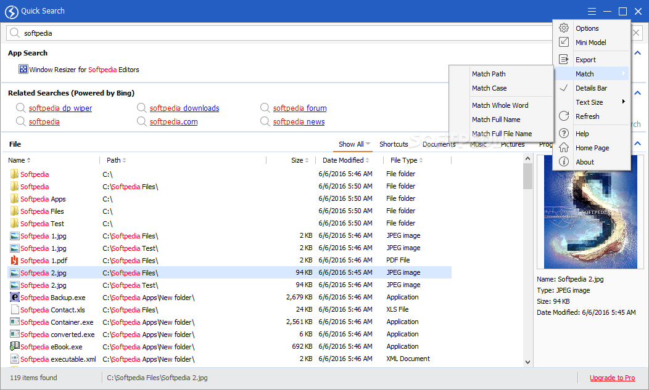
Task: Click the scroll down arrow of file list
Action: tap(527, 362)
